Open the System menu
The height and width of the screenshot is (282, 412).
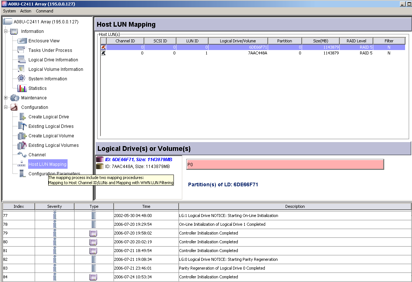pos(9,11)
